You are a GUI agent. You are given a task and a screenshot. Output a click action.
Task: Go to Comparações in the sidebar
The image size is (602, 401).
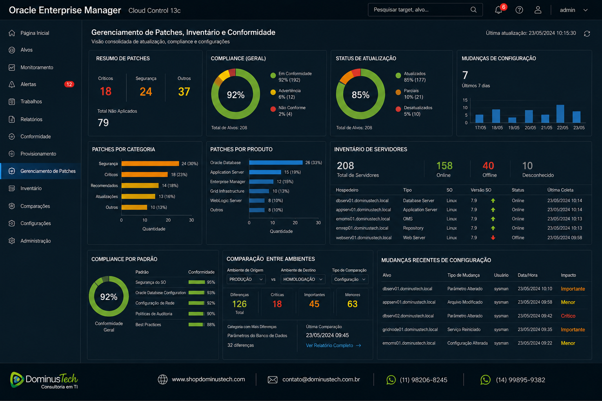pyautogui.click(x=40, y=206)
